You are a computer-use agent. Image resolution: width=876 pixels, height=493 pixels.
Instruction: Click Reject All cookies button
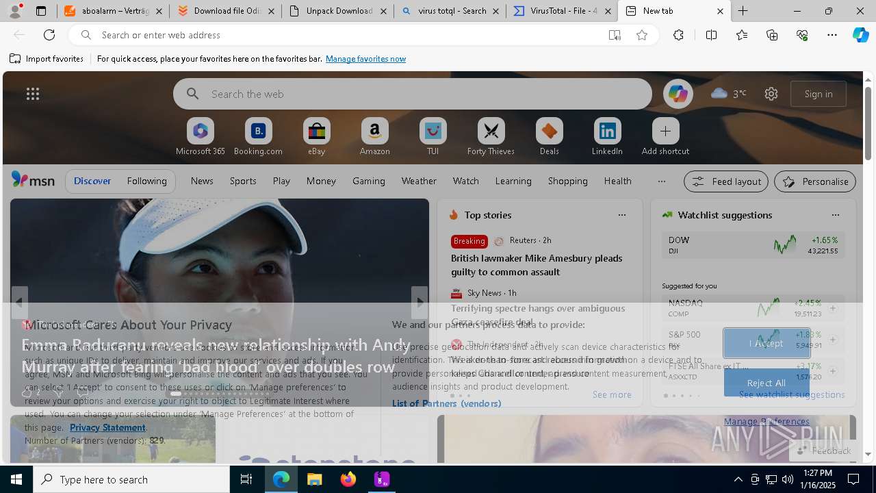[766, 383]
